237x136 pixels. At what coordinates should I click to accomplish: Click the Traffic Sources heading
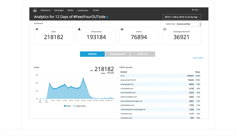pos(126,67)
